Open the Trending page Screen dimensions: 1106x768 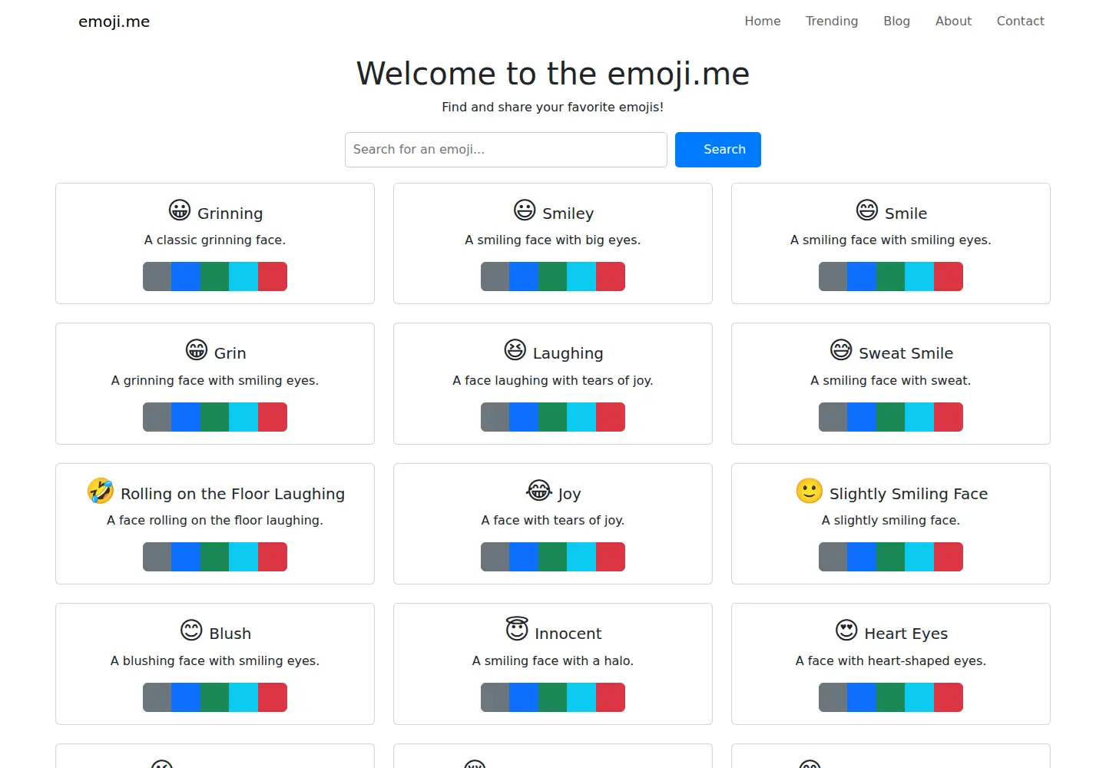(832, 22)
